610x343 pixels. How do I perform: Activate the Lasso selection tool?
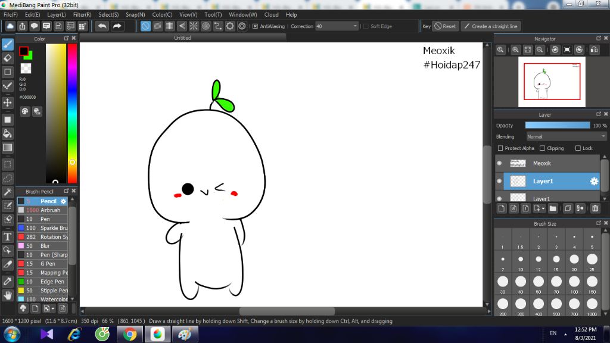[7, 179]
